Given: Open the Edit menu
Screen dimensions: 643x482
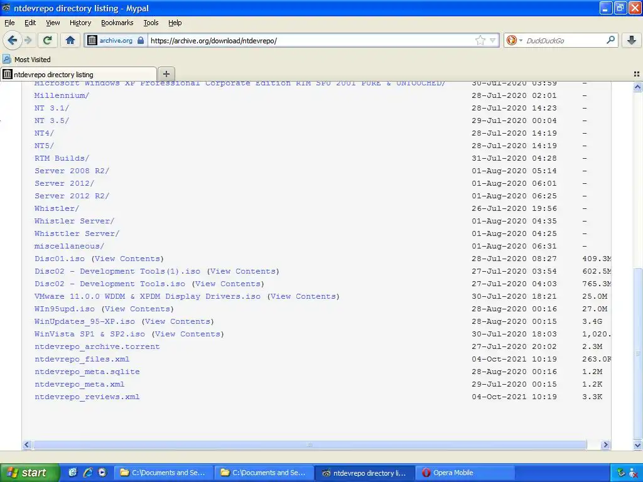Looking at the screenshot, I should point(30,23).
